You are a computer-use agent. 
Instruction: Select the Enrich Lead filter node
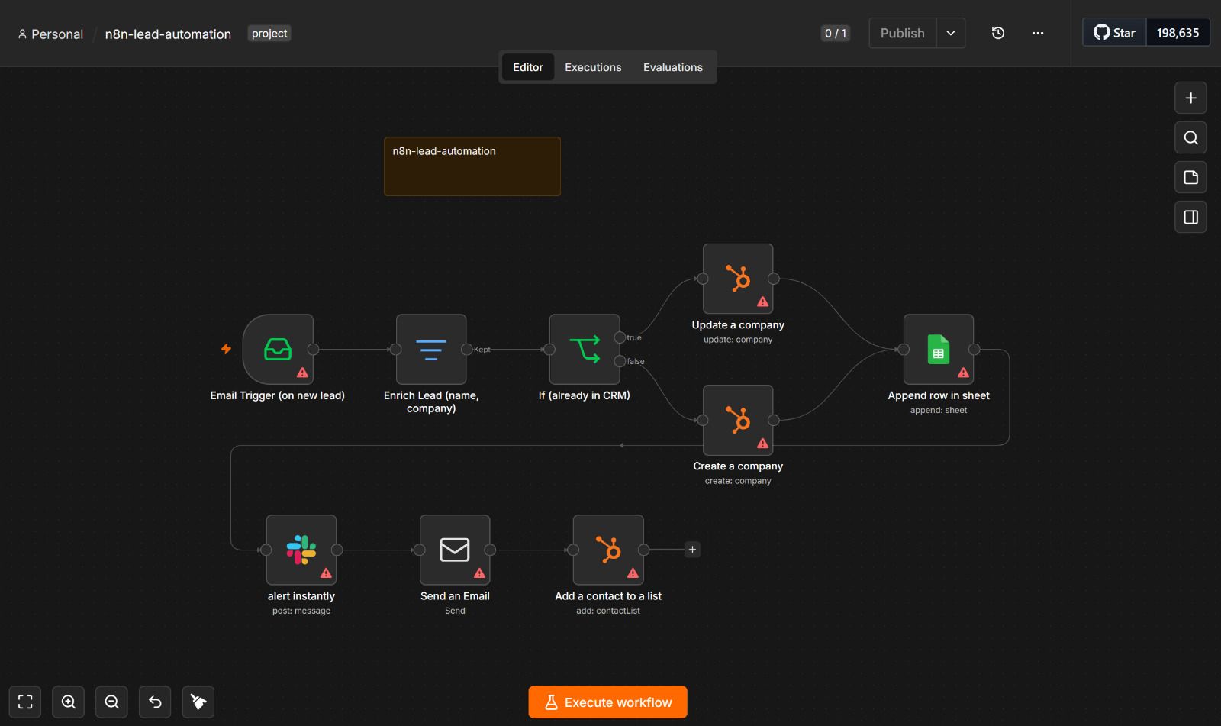click(x=431, y=349)
